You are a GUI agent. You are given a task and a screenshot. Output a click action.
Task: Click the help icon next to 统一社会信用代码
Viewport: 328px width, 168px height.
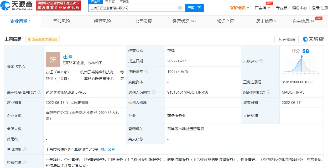(x=39, y=92)
